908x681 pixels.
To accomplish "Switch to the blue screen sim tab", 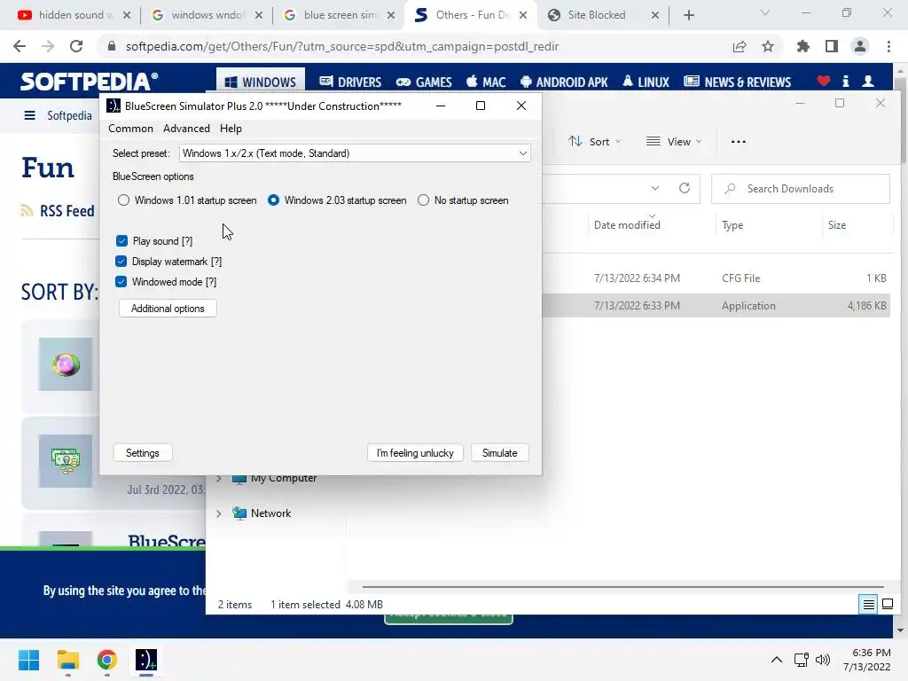I will [340, 15].
